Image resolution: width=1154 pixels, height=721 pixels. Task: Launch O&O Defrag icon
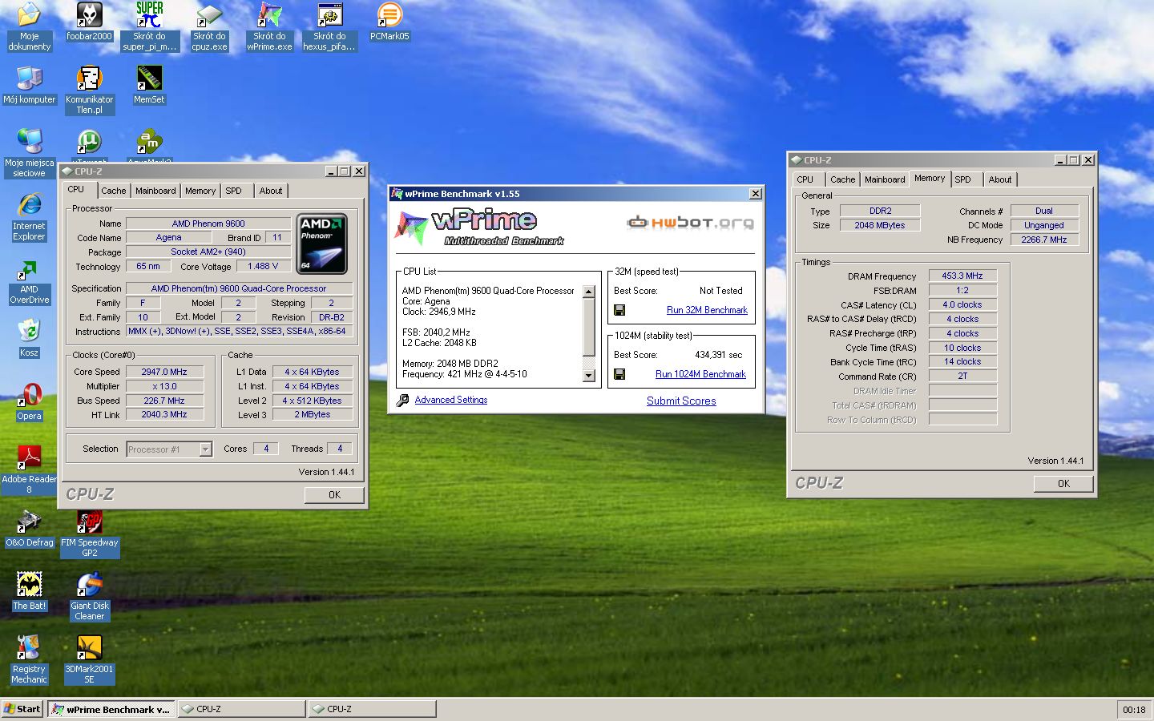pyautogui.click(x=29, y=528)
